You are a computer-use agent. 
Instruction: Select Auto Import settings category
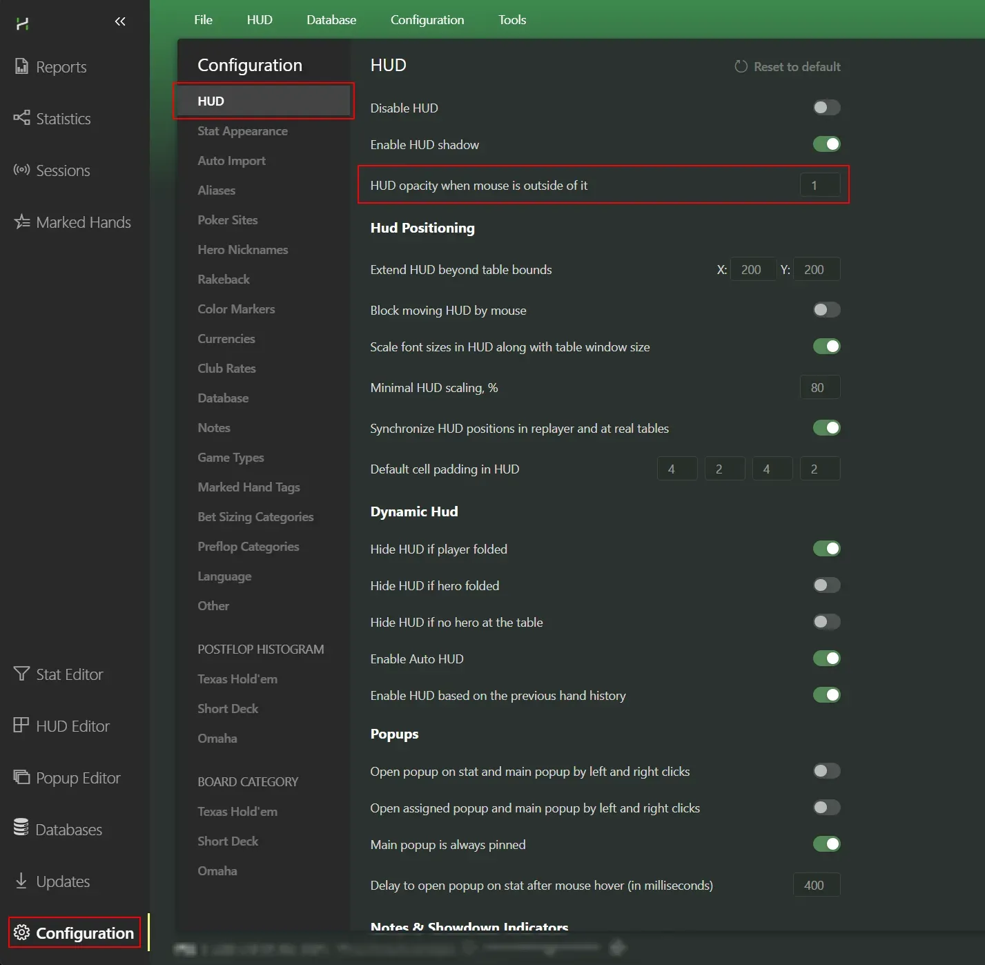[231, 161]
